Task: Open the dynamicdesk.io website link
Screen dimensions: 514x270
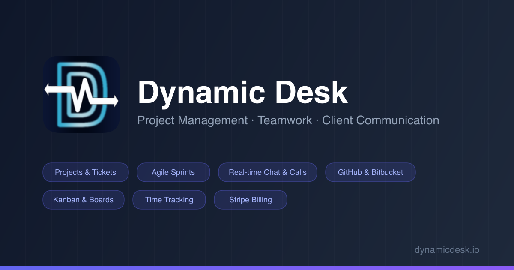Action: [x=447, y=250]
